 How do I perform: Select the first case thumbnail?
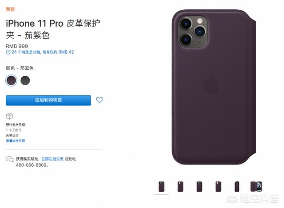[162, 187]
